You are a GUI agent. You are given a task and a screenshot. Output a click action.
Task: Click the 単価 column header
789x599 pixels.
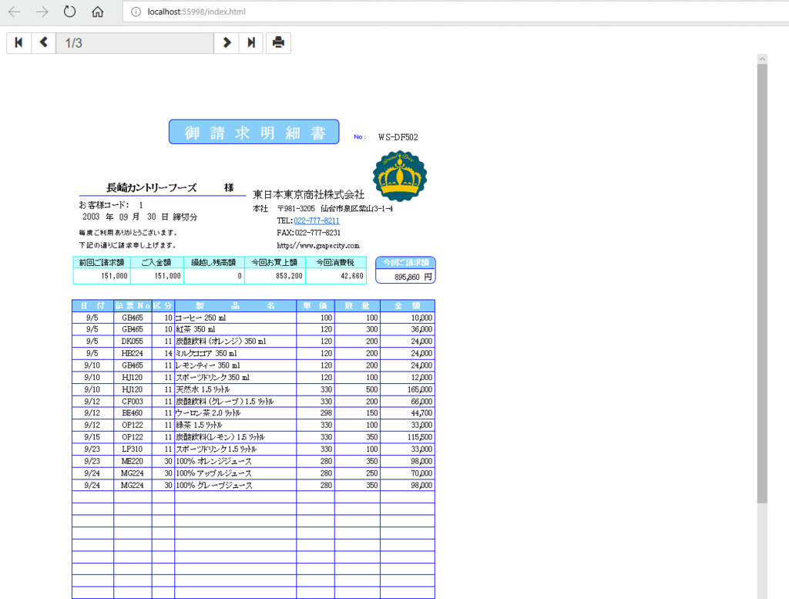tap(315, 305)
